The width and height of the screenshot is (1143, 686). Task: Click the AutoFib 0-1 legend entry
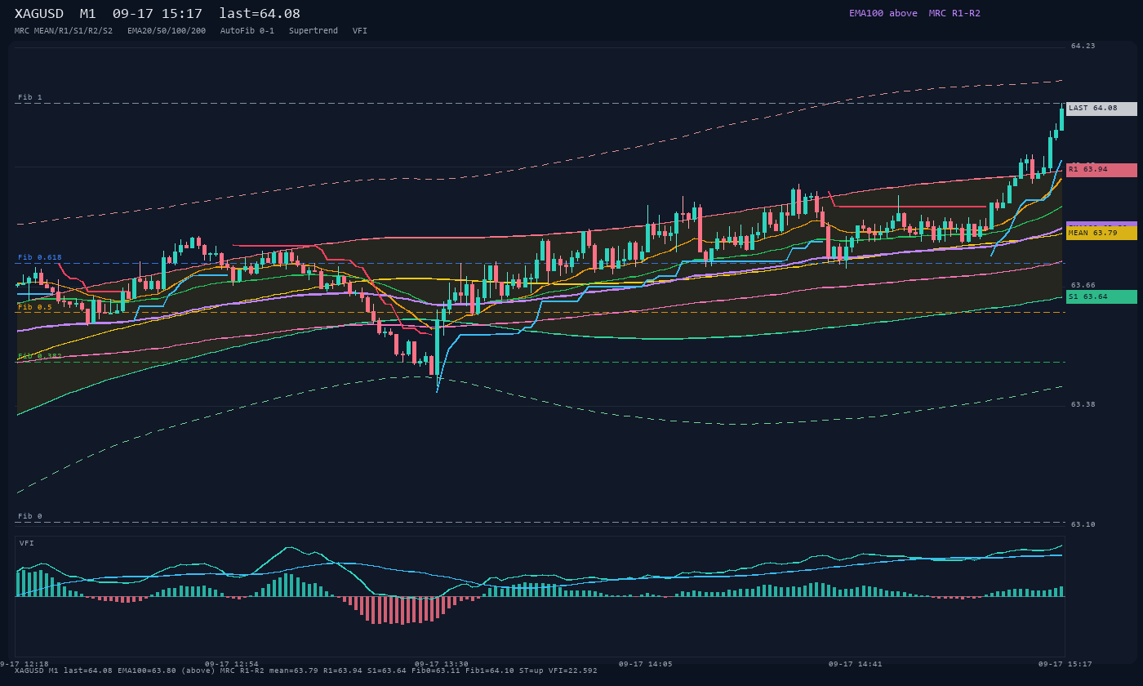(x=247, y=30)
